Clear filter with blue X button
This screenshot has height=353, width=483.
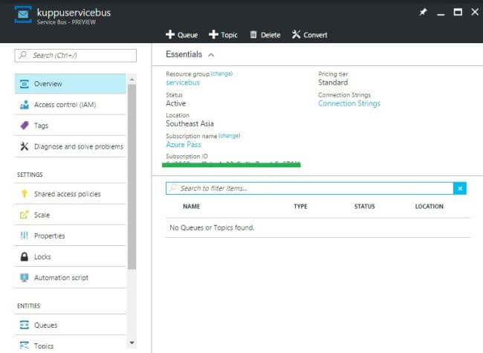(x=460, y=188)
